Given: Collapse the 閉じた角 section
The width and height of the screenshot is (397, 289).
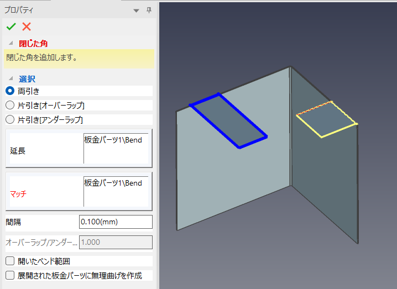Looking at the screenshot, I should pos(11,43).
